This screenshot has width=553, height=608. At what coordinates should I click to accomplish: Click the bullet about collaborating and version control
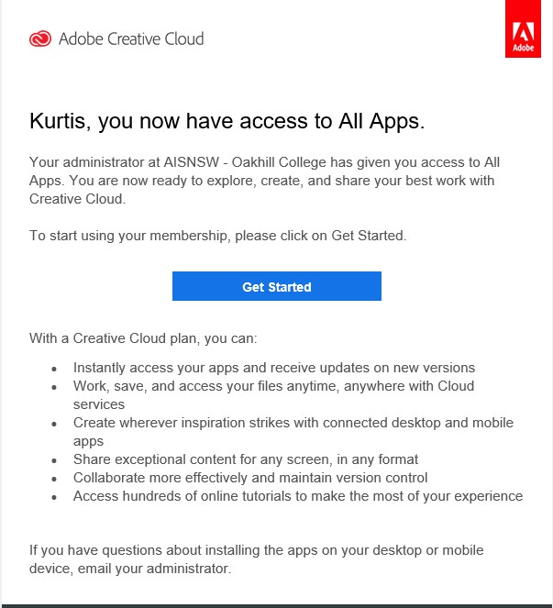(x=250, y=478)
